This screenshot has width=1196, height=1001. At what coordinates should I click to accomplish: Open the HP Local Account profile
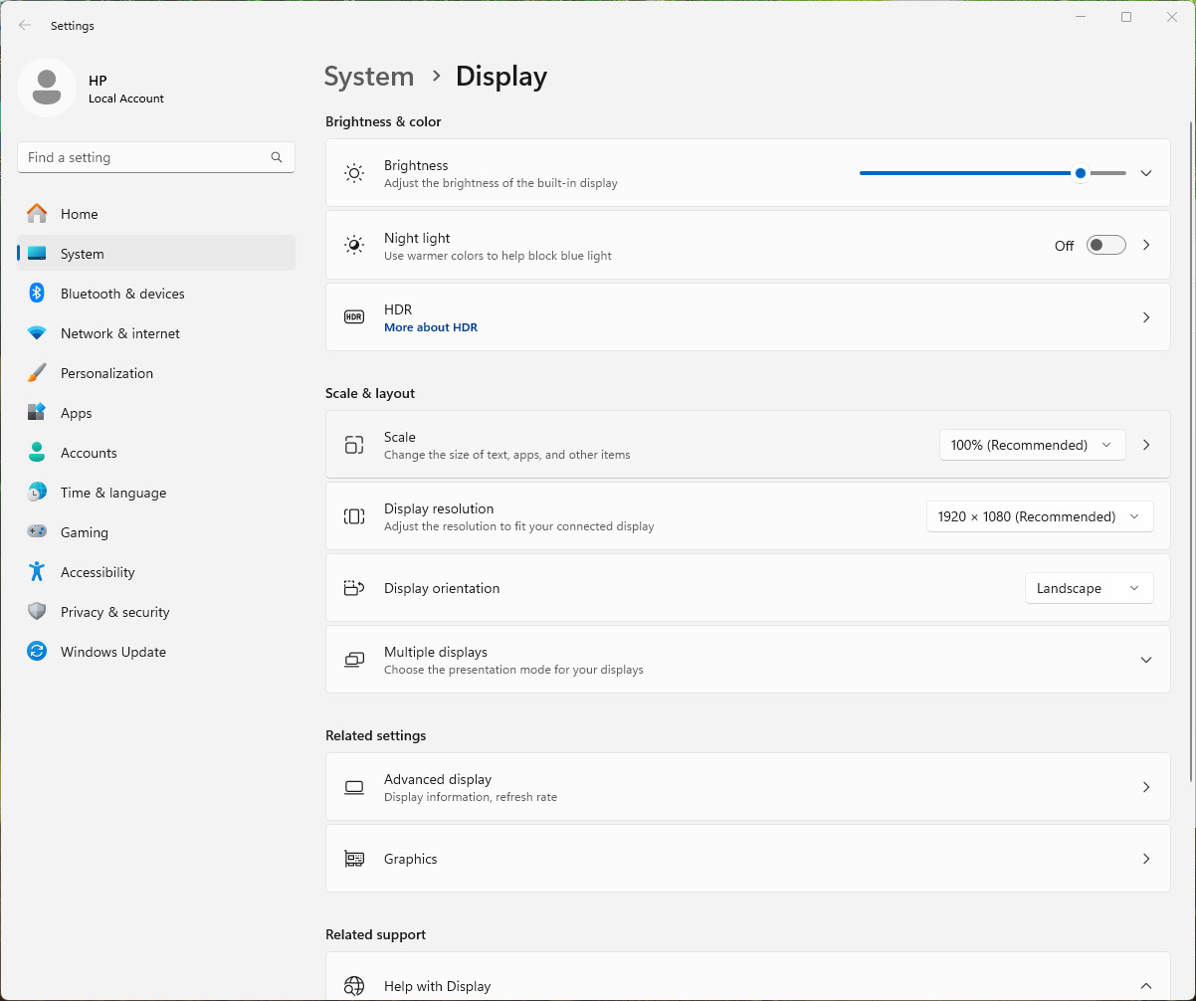click(x=92, y=88)
